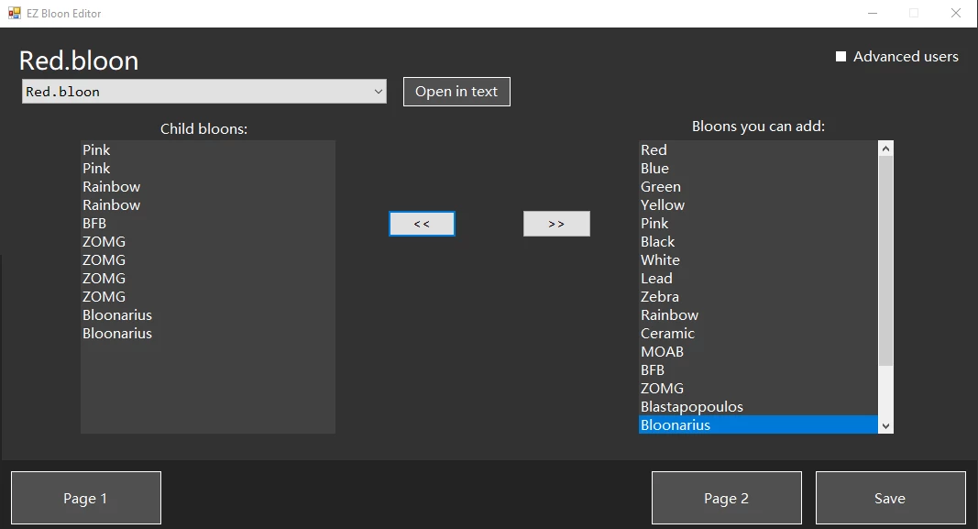Select MOAB in the addable bloons list
978x529 pixels.
pyautogui.click(x=758, y=352)
